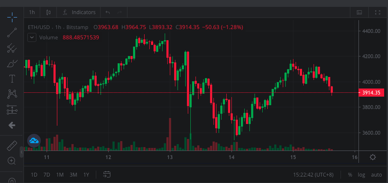Toggle auto scale
Screen dimensions: 388x183
(376, 174)
